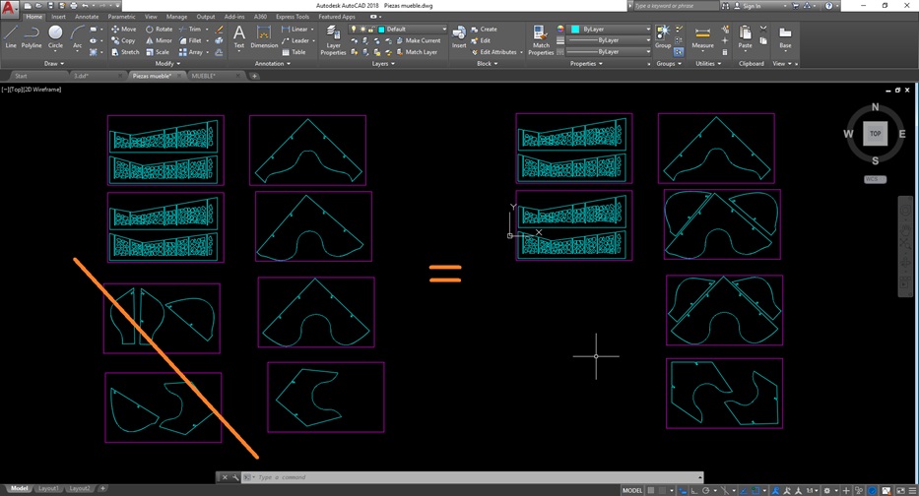Select the Polyline drawing tool
This screenshot has width=919, height=496.
click(32, 35)
